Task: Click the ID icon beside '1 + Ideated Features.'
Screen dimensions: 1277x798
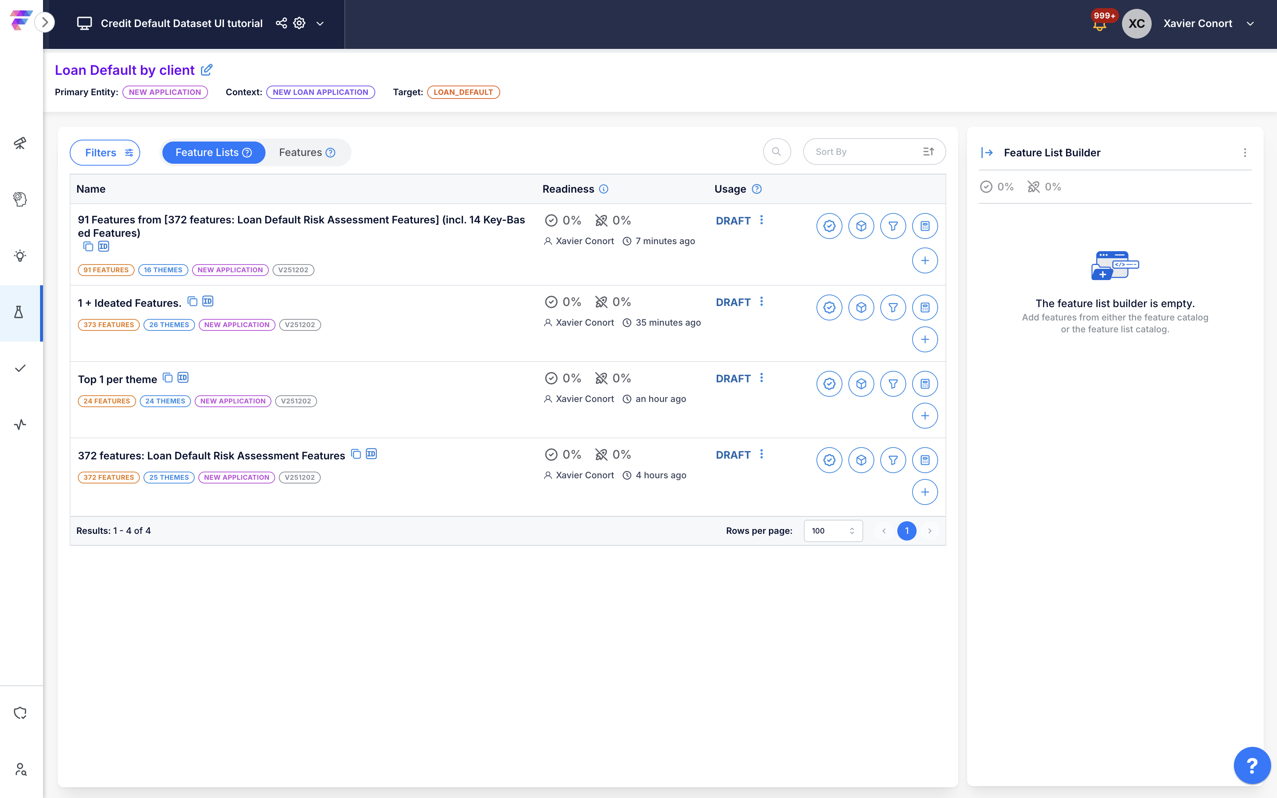Action: pyautogui.click(x=208, y=301)
